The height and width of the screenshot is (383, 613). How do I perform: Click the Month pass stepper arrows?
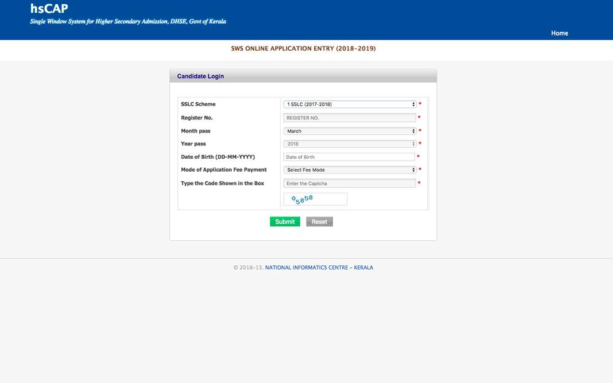click(x=412, y=131)
